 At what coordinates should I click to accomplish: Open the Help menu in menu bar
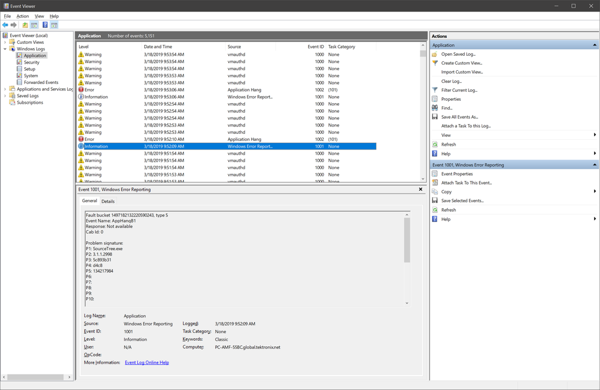pos(54,16)
